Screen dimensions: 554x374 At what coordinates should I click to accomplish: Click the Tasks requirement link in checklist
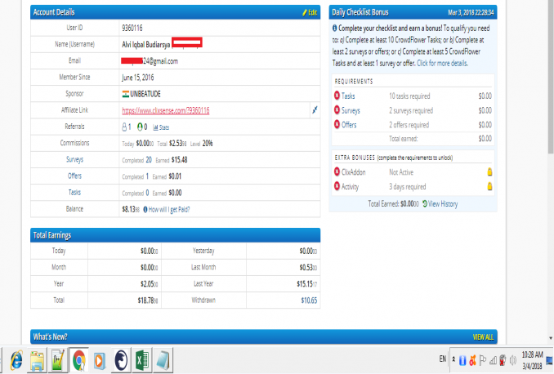[348, 96]
